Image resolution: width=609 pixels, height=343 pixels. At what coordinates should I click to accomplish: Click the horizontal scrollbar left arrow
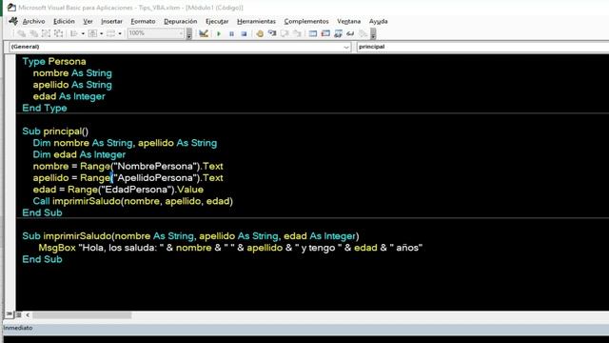tap(28, 314)
